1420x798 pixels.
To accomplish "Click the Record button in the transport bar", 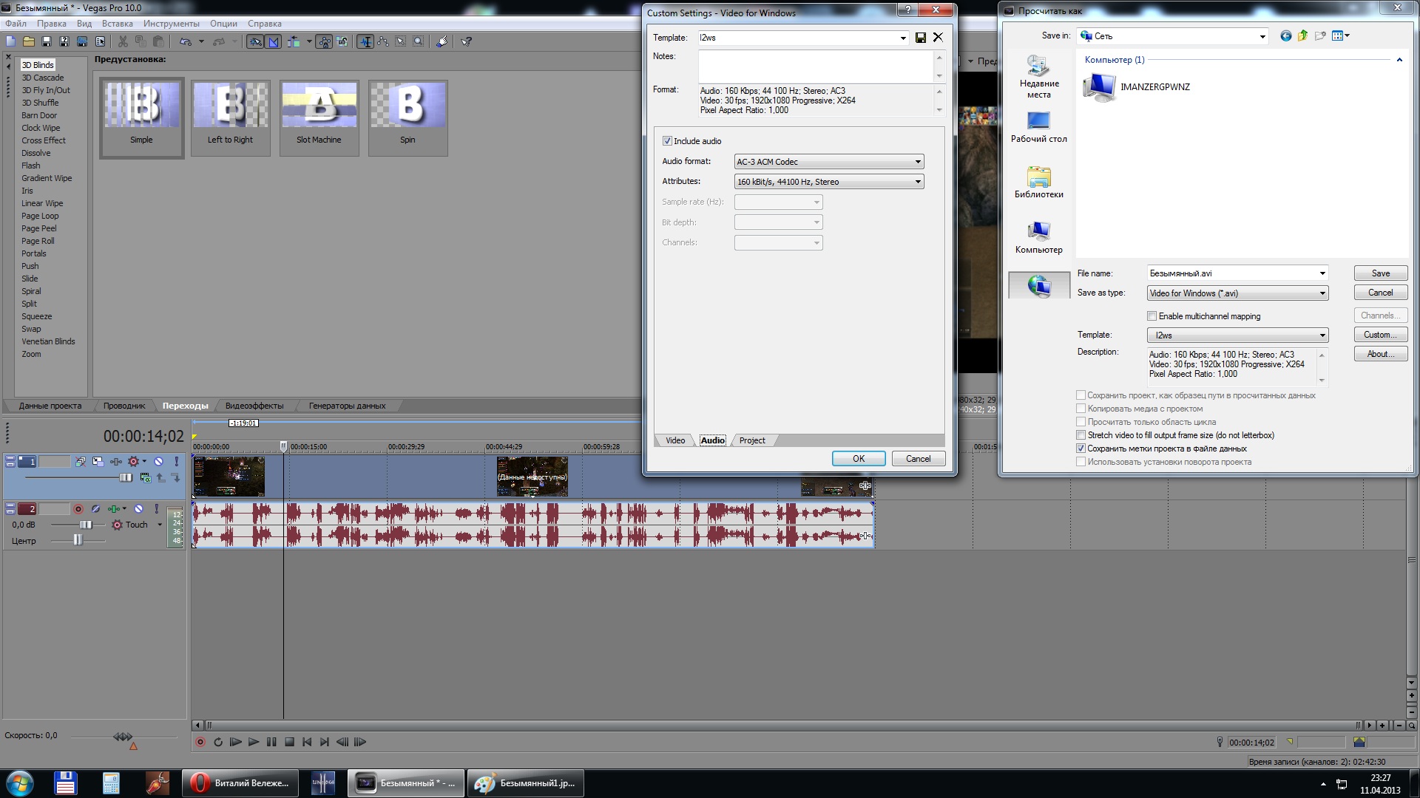I will 200,742.
